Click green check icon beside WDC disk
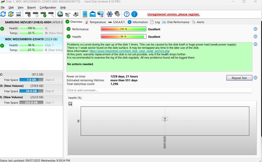This screenshot has height=162, width=262. tap(2, 45)
